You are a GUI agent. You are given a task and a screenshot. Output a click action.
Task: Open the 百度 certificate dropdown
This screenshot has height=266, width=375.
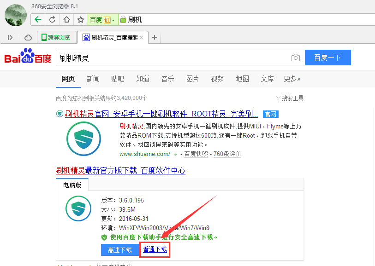tap(103, 20)
